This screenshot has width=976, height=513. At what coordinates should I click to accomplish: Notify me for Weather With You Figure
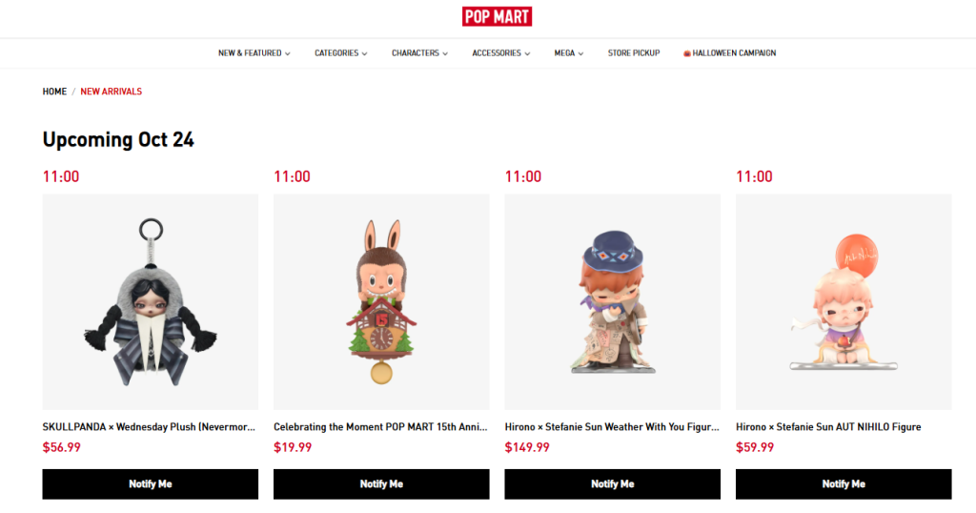613,483
